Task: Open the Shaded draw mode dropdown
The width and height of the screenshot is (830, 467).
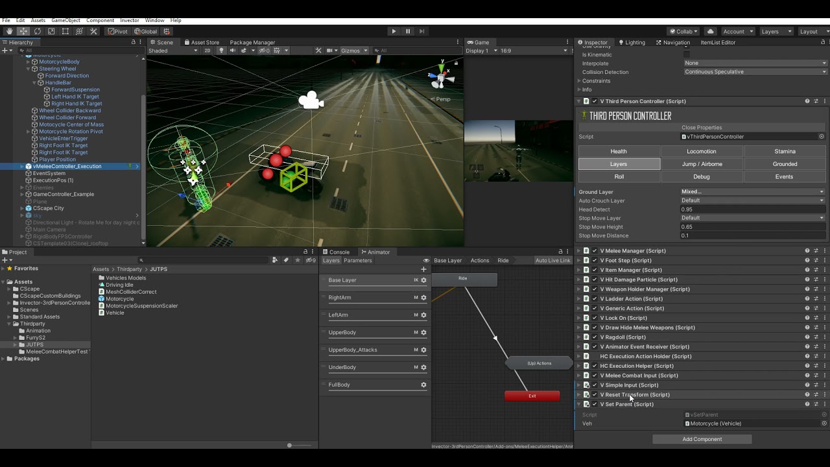Action: pyautogui.click(x=172, y=51)
